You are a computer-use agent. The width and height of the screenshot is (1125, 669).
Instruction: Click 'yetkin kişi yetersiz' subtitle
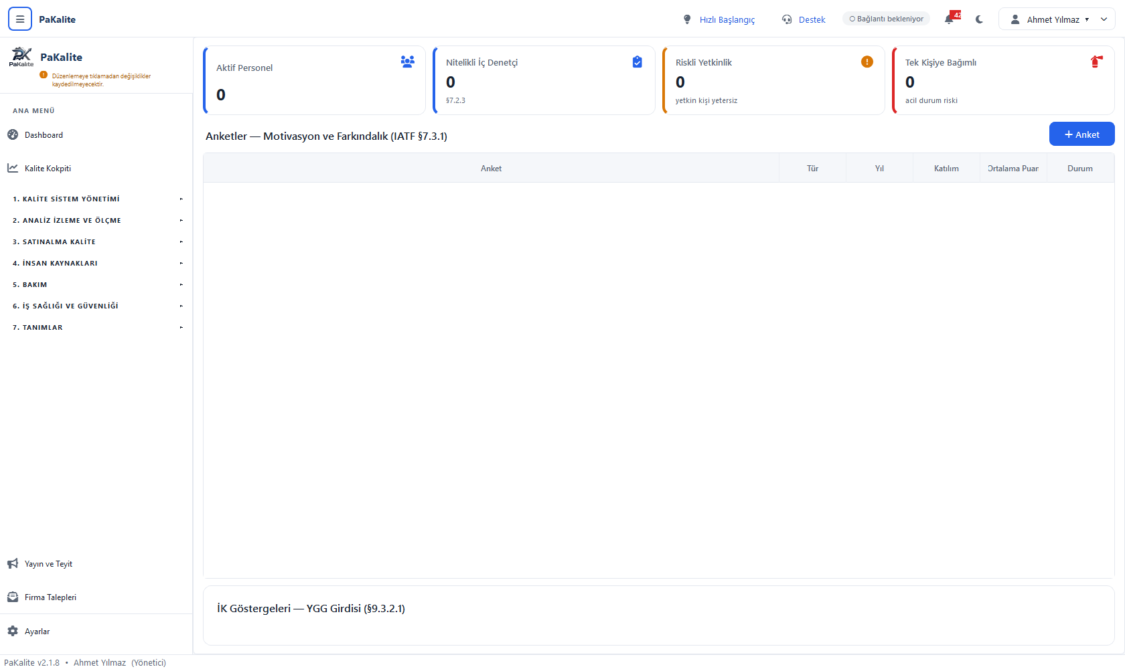pos(706,100)
